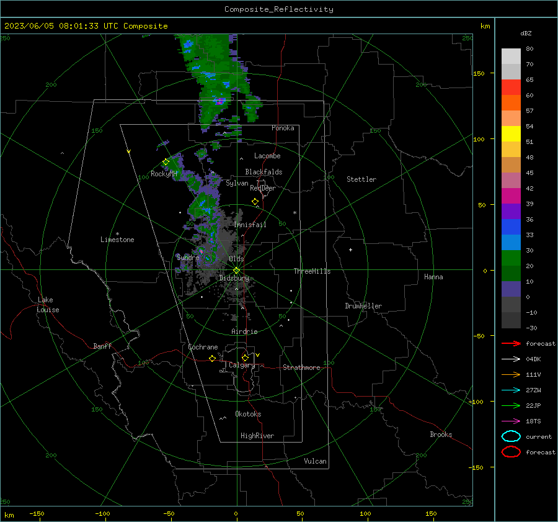Click the white asterisk above Limestone
The image size is (558, 522).
coord(117,234)
